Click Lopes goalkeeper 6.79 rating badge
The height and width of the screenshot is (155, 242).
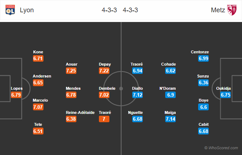point(16,95)
